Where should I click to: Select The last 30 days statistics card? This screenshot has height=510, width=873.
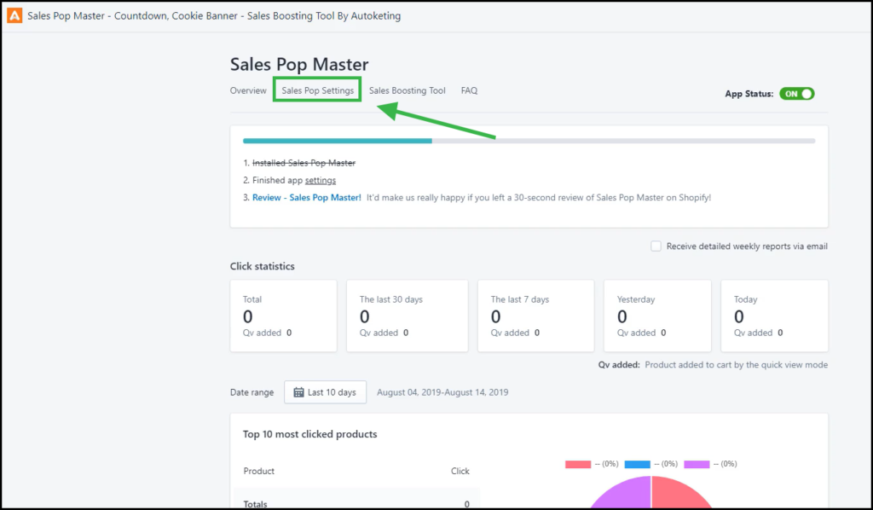[x=407, y=316]
